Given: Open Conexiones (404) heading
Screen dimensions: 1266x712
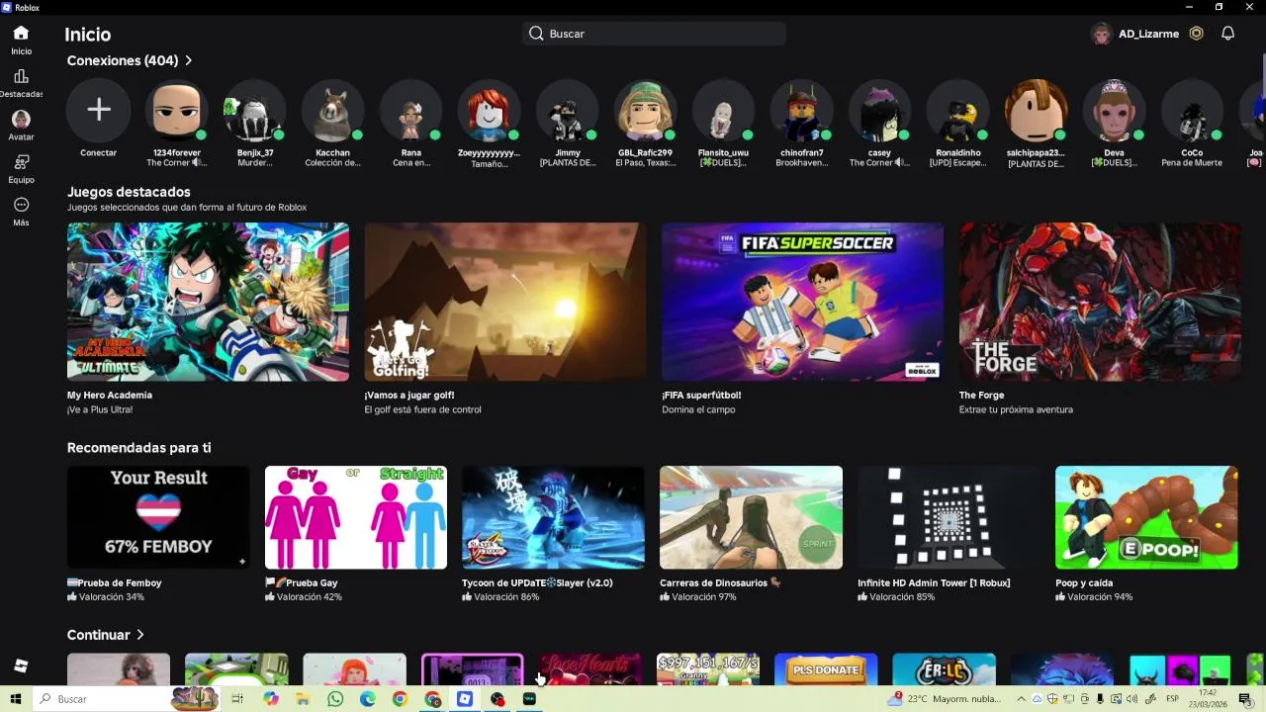Looking at the screenshot, I should (123, 60).
